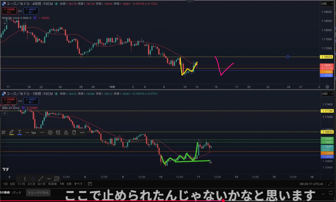Screen dimensions: 336x202
Task: Open the drawing templates icon in floating toolbar
Action: 3,132
